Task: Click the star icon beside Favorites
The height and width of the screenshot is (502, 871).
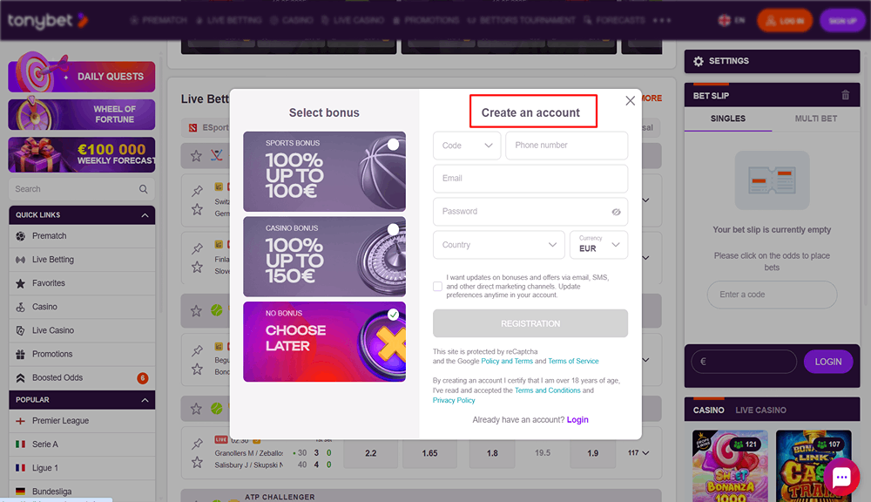Action: (x=21, y=283)
